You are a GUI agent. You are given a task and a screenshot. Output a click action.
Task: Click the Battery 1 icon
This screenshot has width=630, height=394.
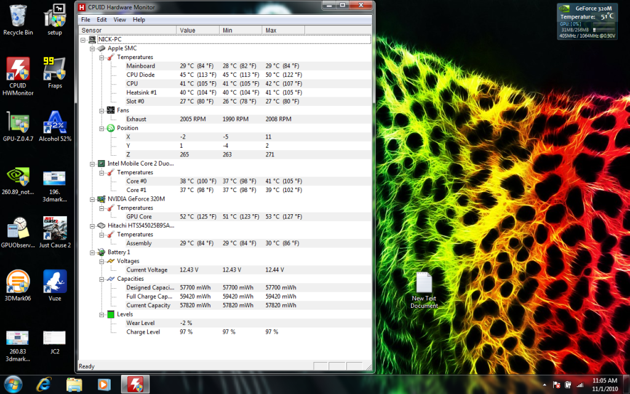(102, 252)
